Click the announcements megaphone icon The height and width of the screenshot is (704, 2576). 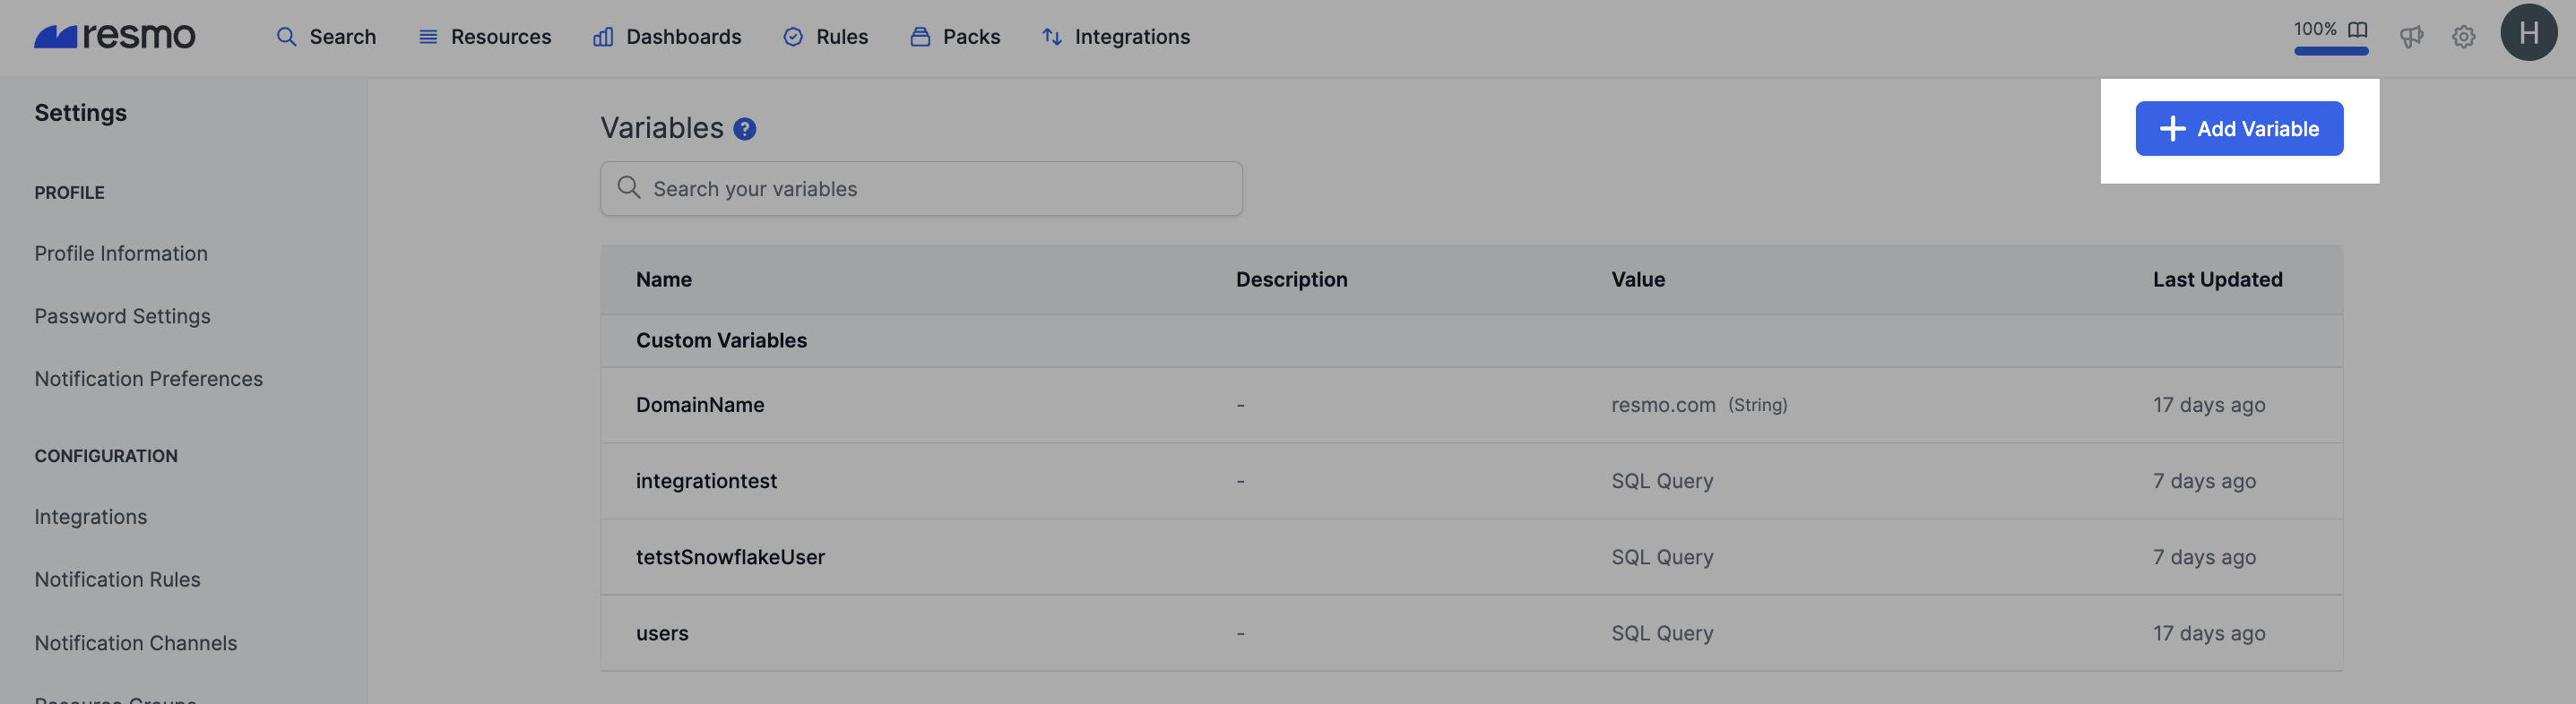point(2411,37)
